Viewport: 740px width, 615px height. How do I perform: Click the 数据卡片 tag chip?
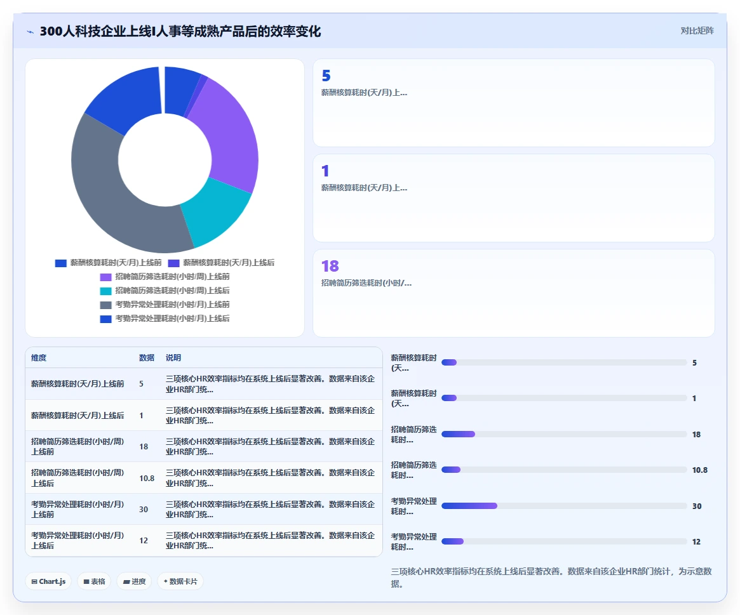pos(180,581)
